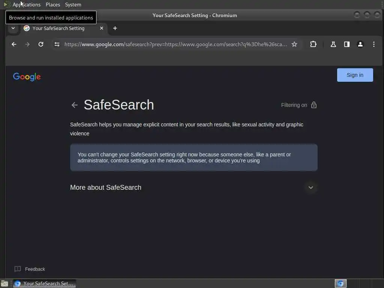
Task: Open the tab search dropdown arrow
Action: click(13, 28)
